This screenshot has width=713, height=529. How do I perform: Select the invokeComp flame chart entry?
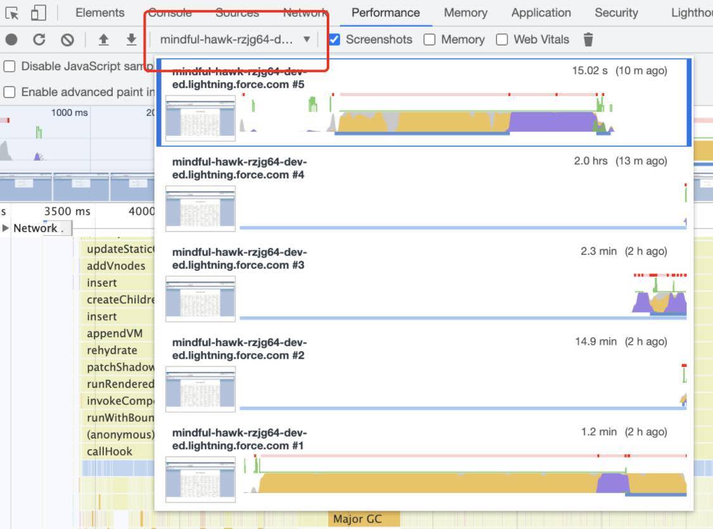[118, 401]
